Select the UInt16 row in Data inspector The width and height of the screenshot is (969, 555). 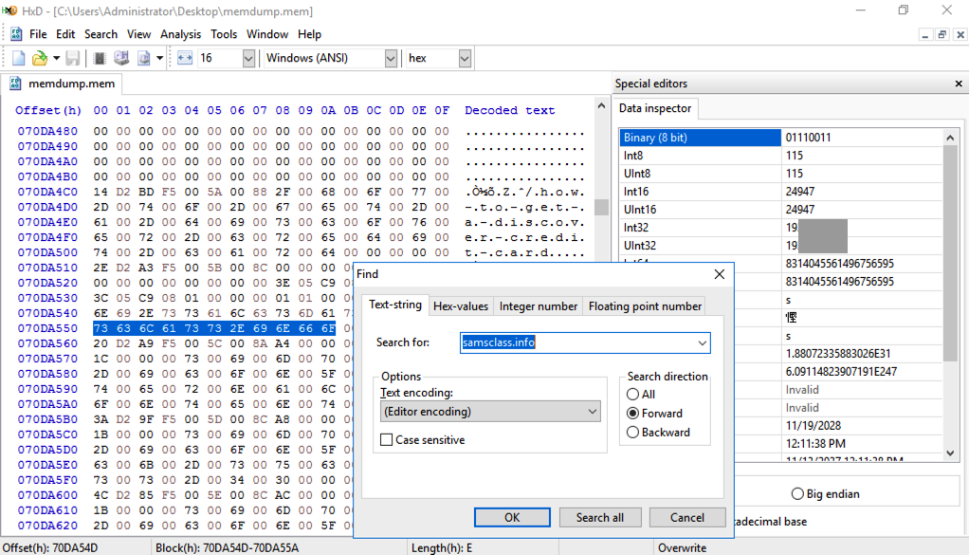[x=781, y=210]
